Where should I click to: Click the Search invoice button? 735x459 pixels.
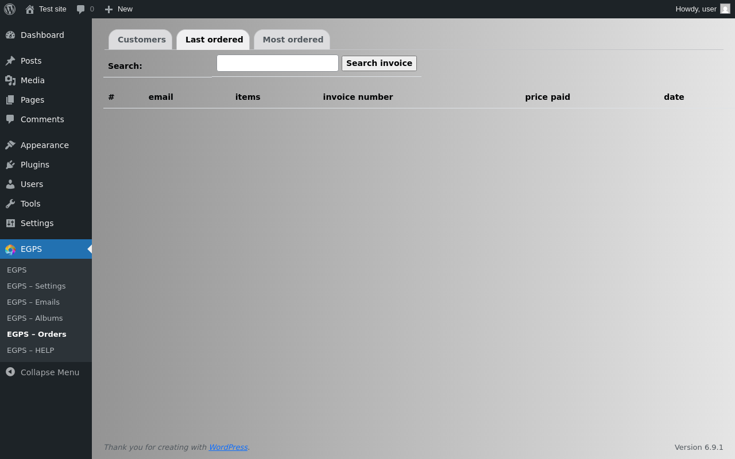[x=379, y=63]
